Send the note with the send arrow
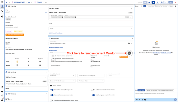178x102 pixels. [x=175, y=100]
